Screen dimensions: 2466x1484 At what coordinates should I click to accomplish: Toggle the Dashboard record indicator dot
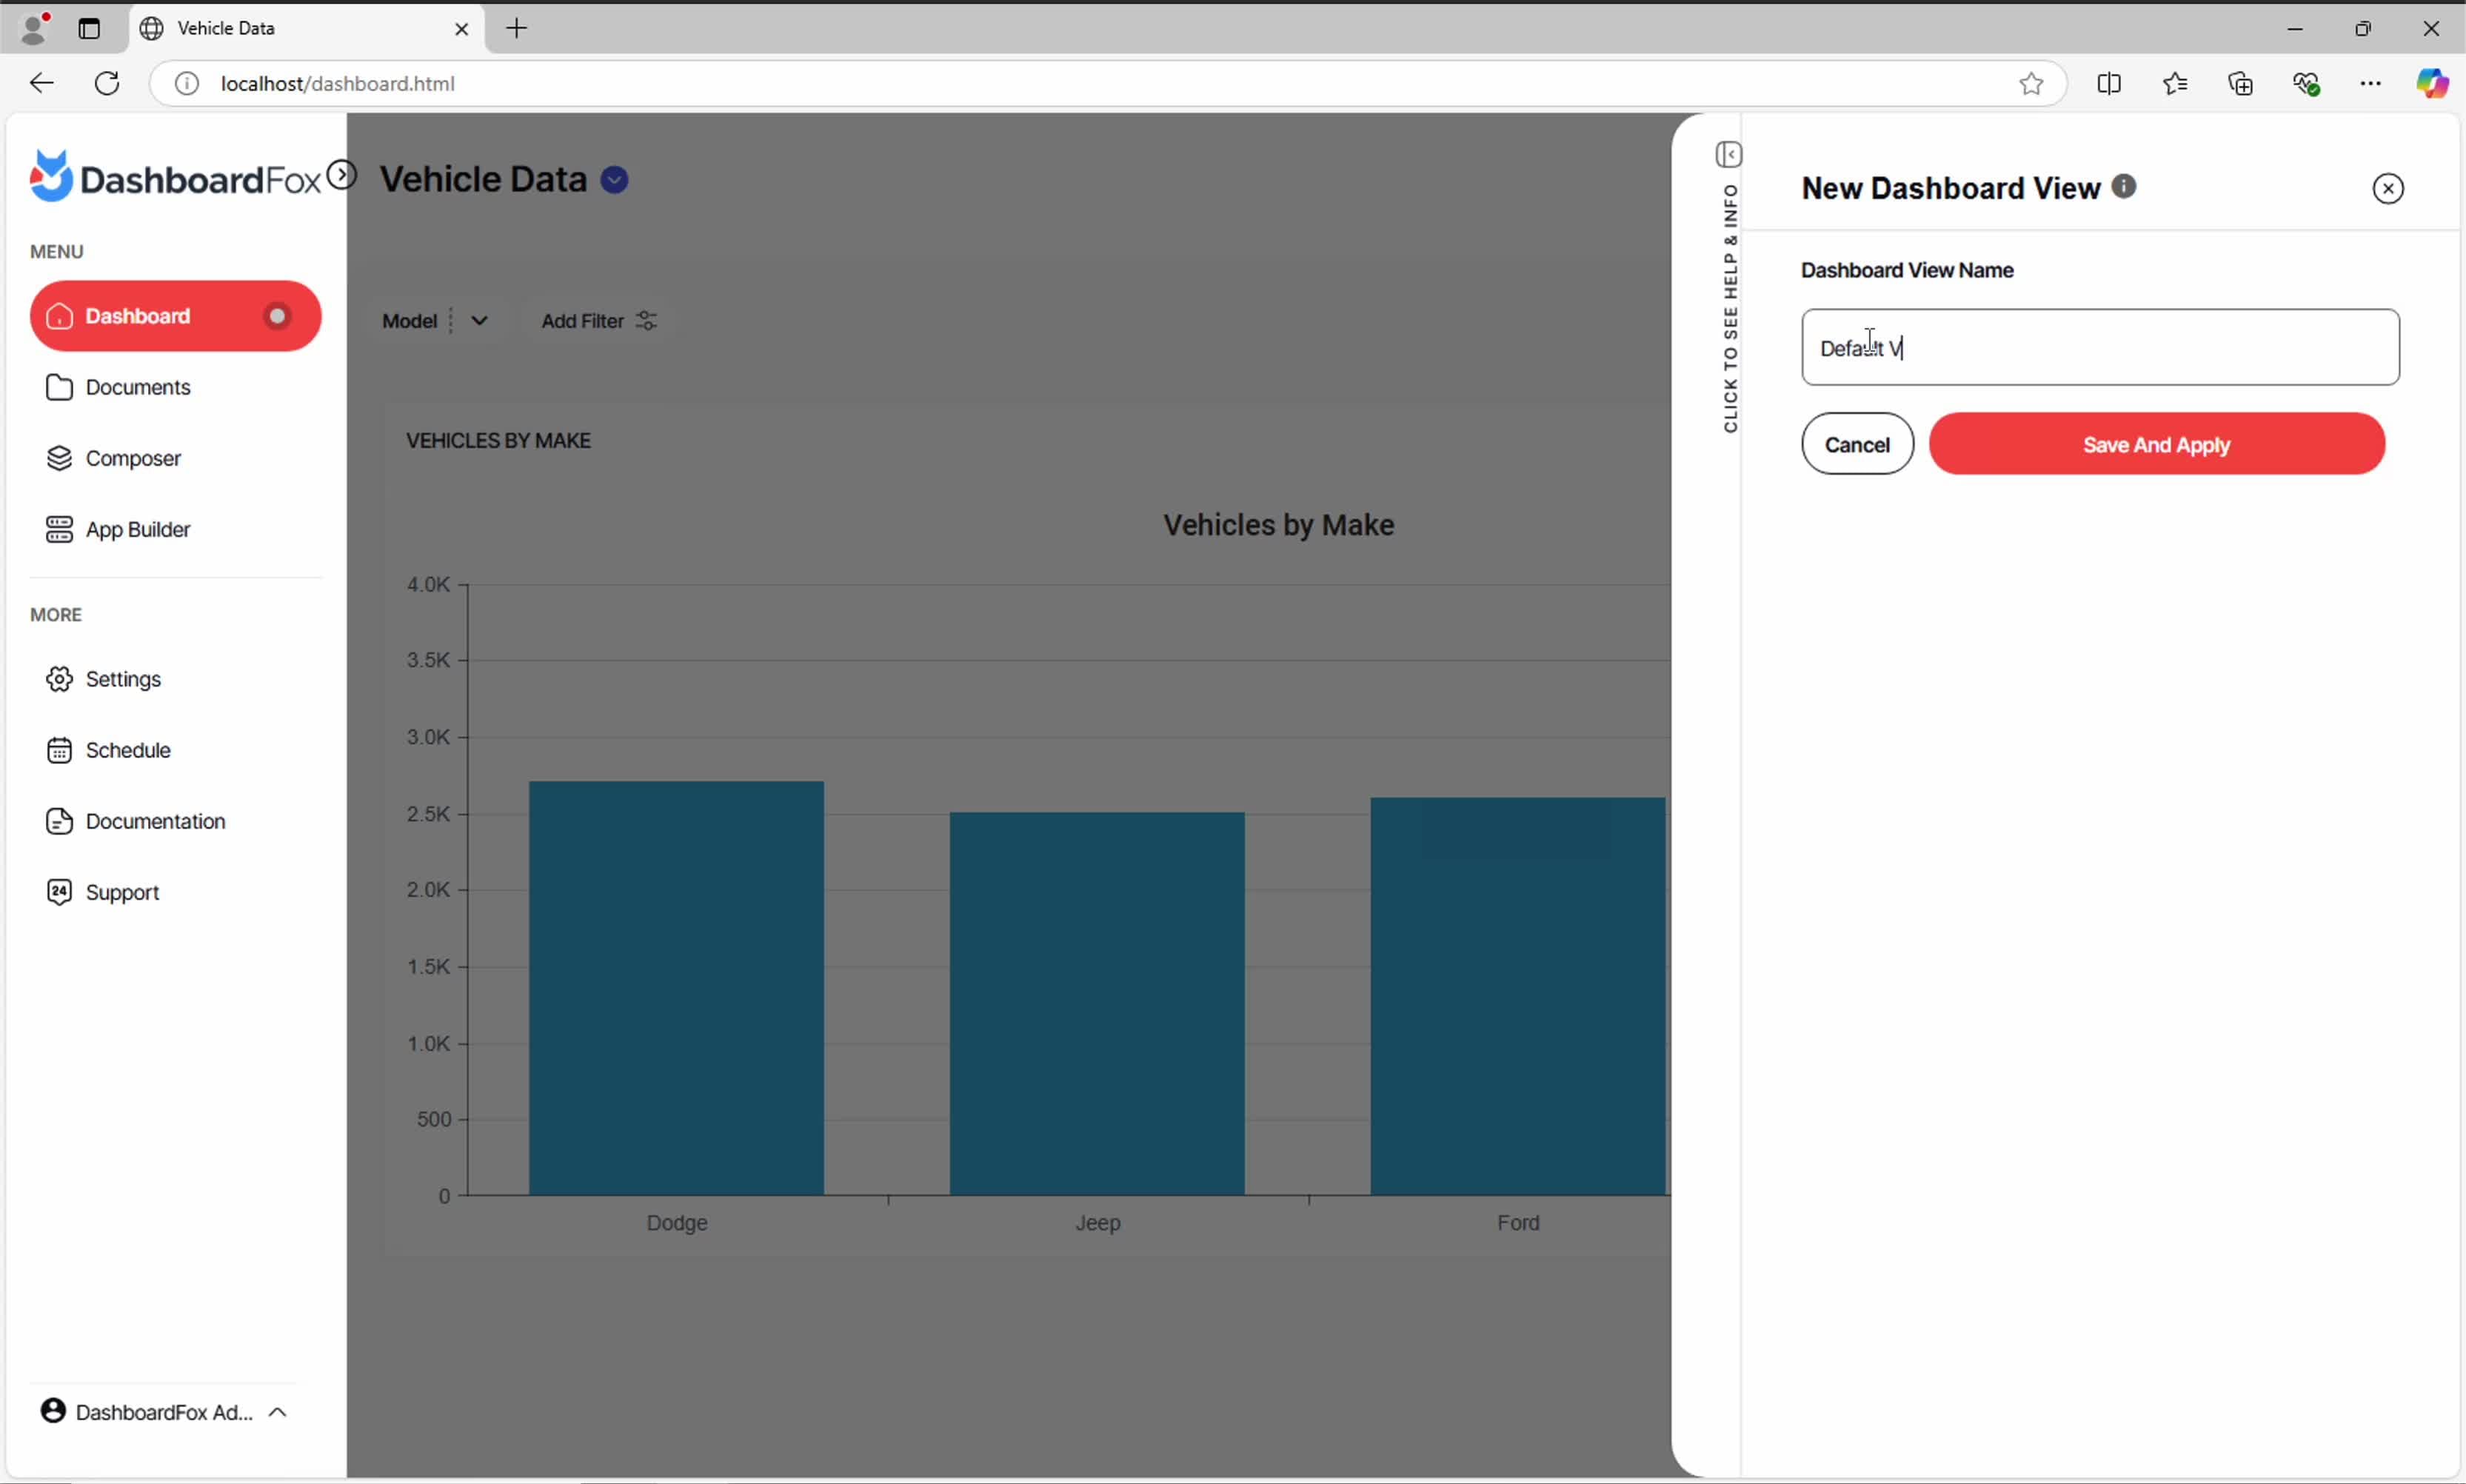[277, 316]
